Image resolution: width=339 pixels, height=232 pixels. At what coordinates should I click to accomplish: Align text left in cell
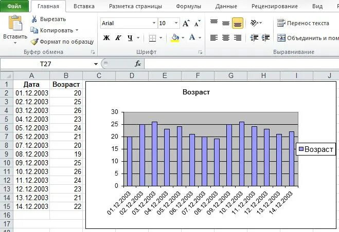[214, 38]
